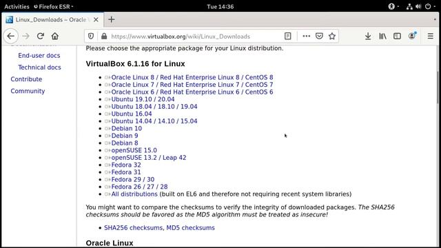The height and width of the screenshot is (248, 441).
Task: Go to Community page
Action: tap(28, 91)
